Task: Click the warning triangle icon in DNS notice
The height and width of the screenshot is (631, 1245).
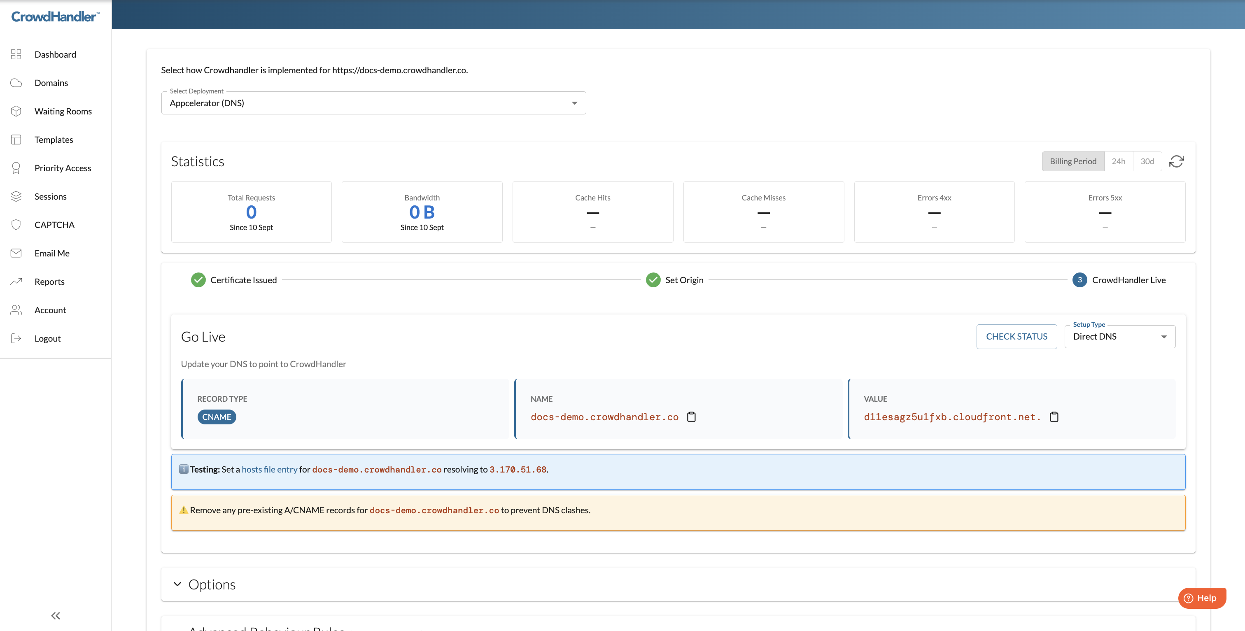Action: 184,510
